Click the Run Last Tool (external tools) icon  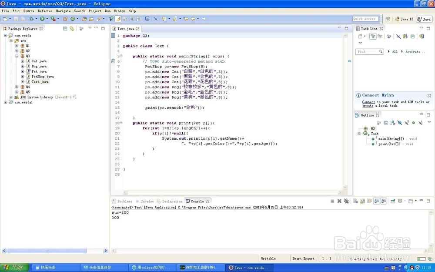pyautogui.click(x=53, y=19)
